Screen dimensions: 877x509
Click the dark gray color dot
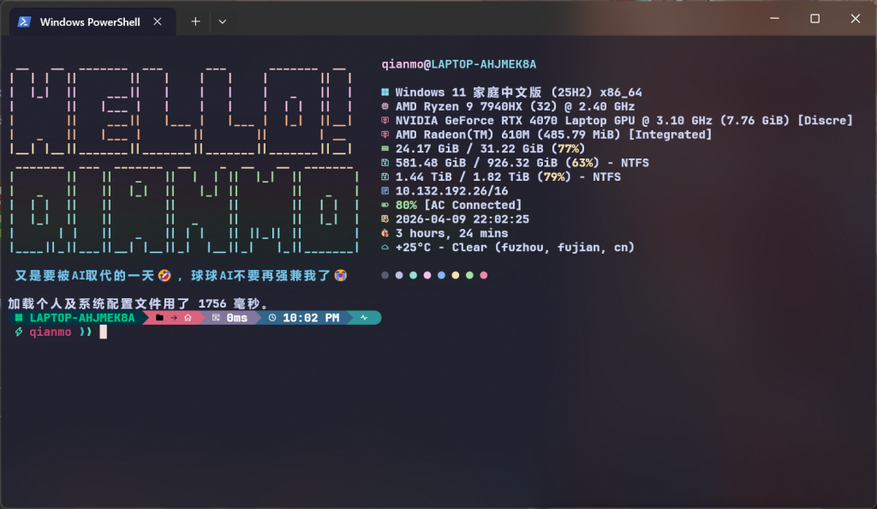point(385,275)
